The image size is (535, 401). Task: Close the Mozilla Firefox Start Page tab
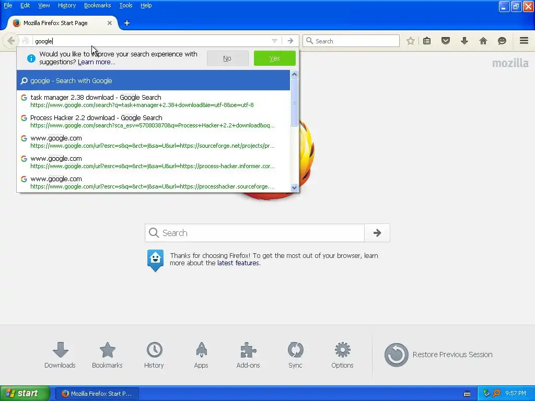click(110, 23)
